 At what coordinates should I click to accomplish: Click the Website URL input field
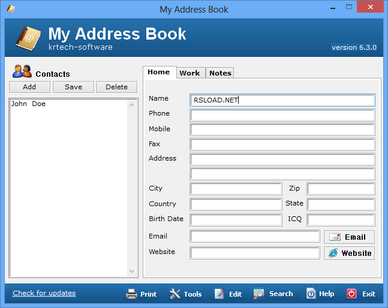click(x=255, y=253)
